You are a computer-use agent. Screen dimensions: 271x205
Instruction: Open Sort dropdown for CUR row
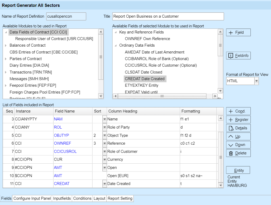(x=104, y=159)
